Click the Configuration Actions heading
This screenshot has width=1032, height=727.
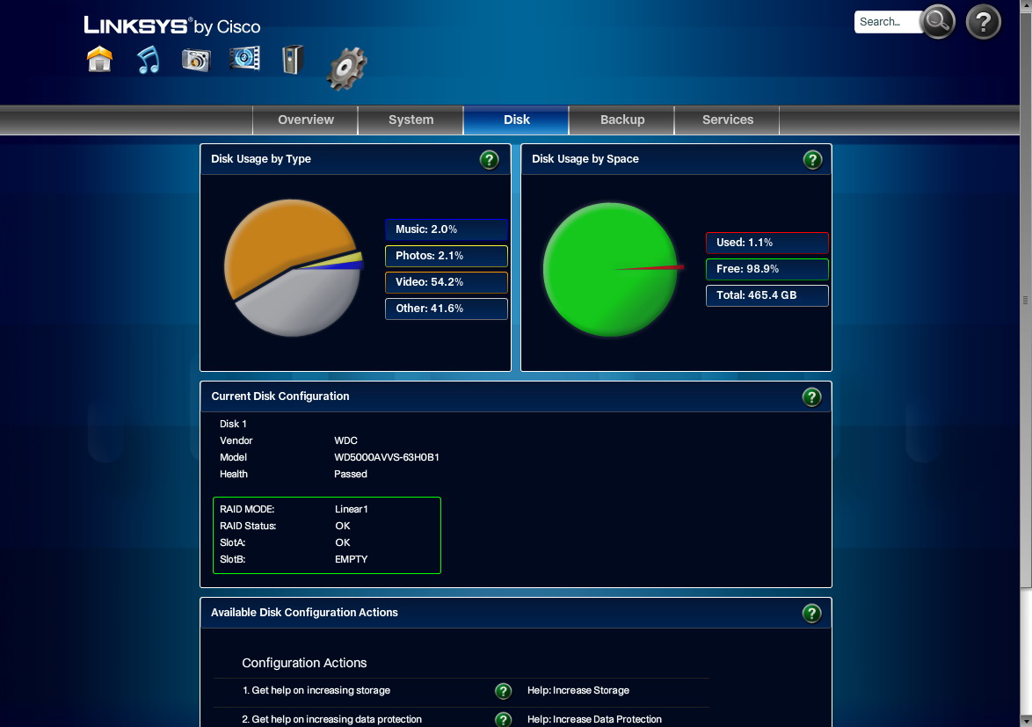pos(304,663)
